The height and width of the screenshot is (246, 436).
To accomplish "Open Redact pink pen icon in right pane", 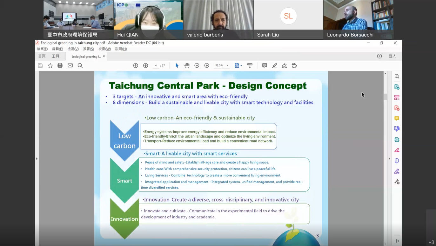I will pos(397,150).
